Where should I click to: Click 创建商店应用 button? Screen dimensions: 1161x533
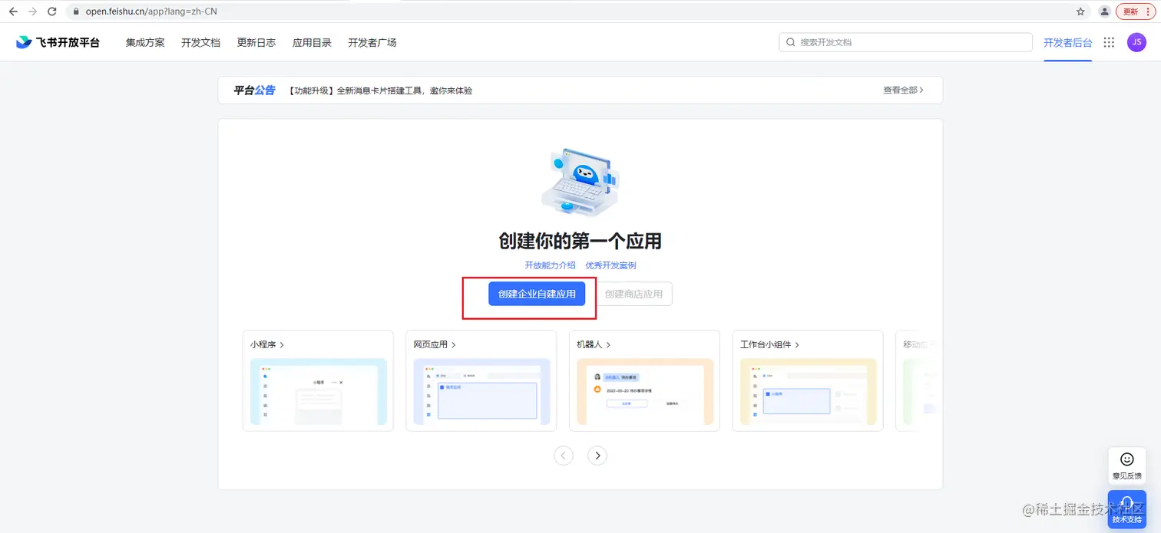(x=634, y=294)
